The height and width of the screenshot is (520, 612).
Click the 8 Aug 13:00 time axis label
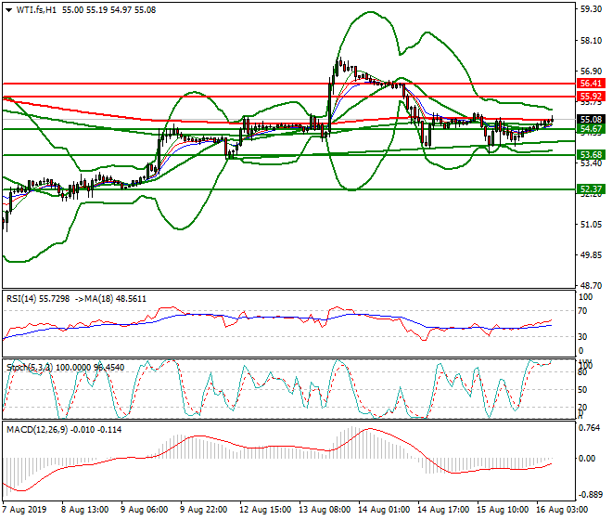[84, 510]
